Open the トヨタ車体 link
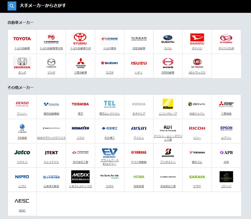 110,48
